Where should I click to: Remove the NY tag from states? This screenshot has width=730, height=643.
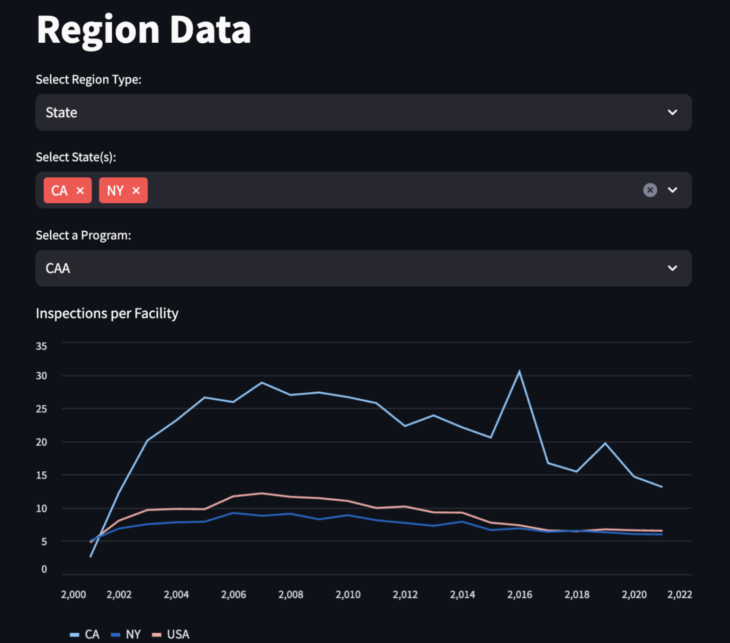click(136, 191)
